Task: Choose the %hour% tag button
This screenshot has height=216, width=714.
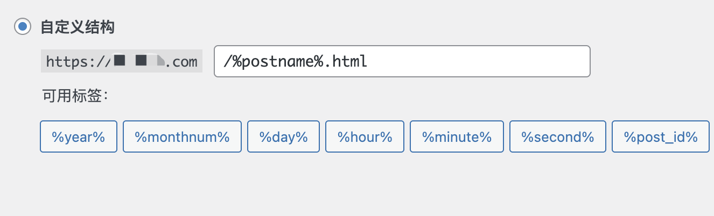Action: 365,136
